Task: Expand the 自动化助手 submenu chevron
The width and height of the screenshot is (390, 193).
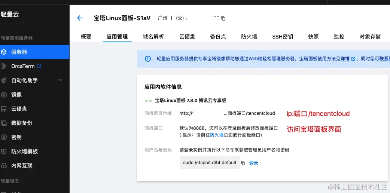Action: tap(60, 80)
